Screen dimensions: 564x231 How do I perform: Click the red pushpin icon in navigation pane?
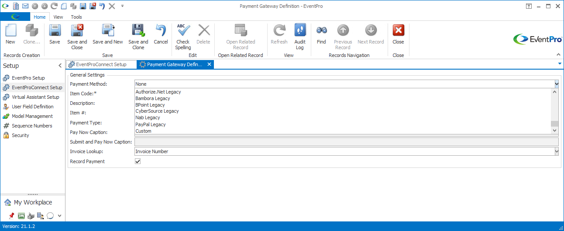click(x=12, y=215)
